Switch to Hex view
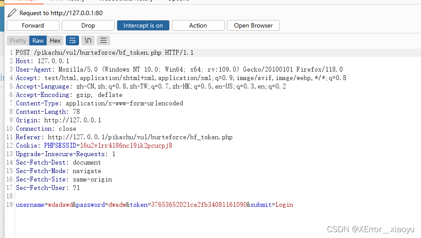This screenshot has height=238, width=421. pos(55,40)
